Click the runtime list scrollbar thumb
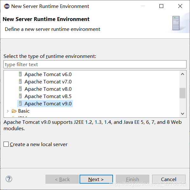The height and width of the screenshot is (190, 190). (x=182, y=93)
